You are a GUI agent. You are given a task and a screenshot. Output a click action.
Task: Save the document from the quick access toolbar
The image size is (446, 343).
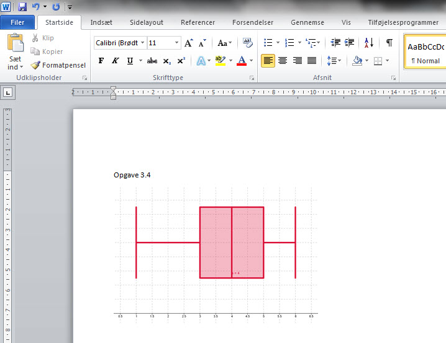pos(23,7)
